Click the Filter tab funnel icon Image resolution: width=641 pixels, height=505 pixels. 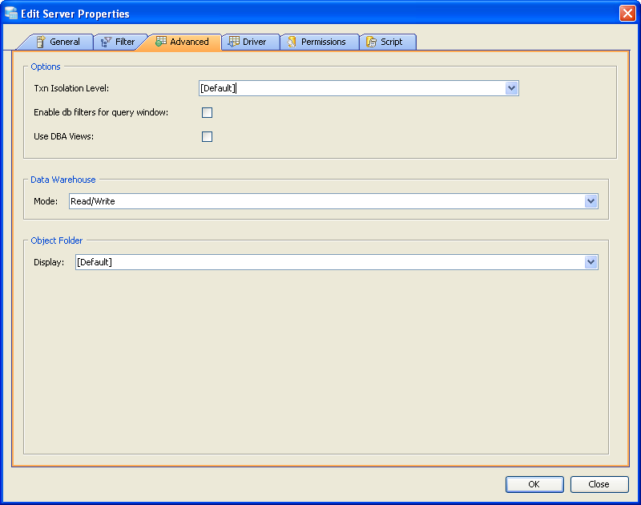107,42
